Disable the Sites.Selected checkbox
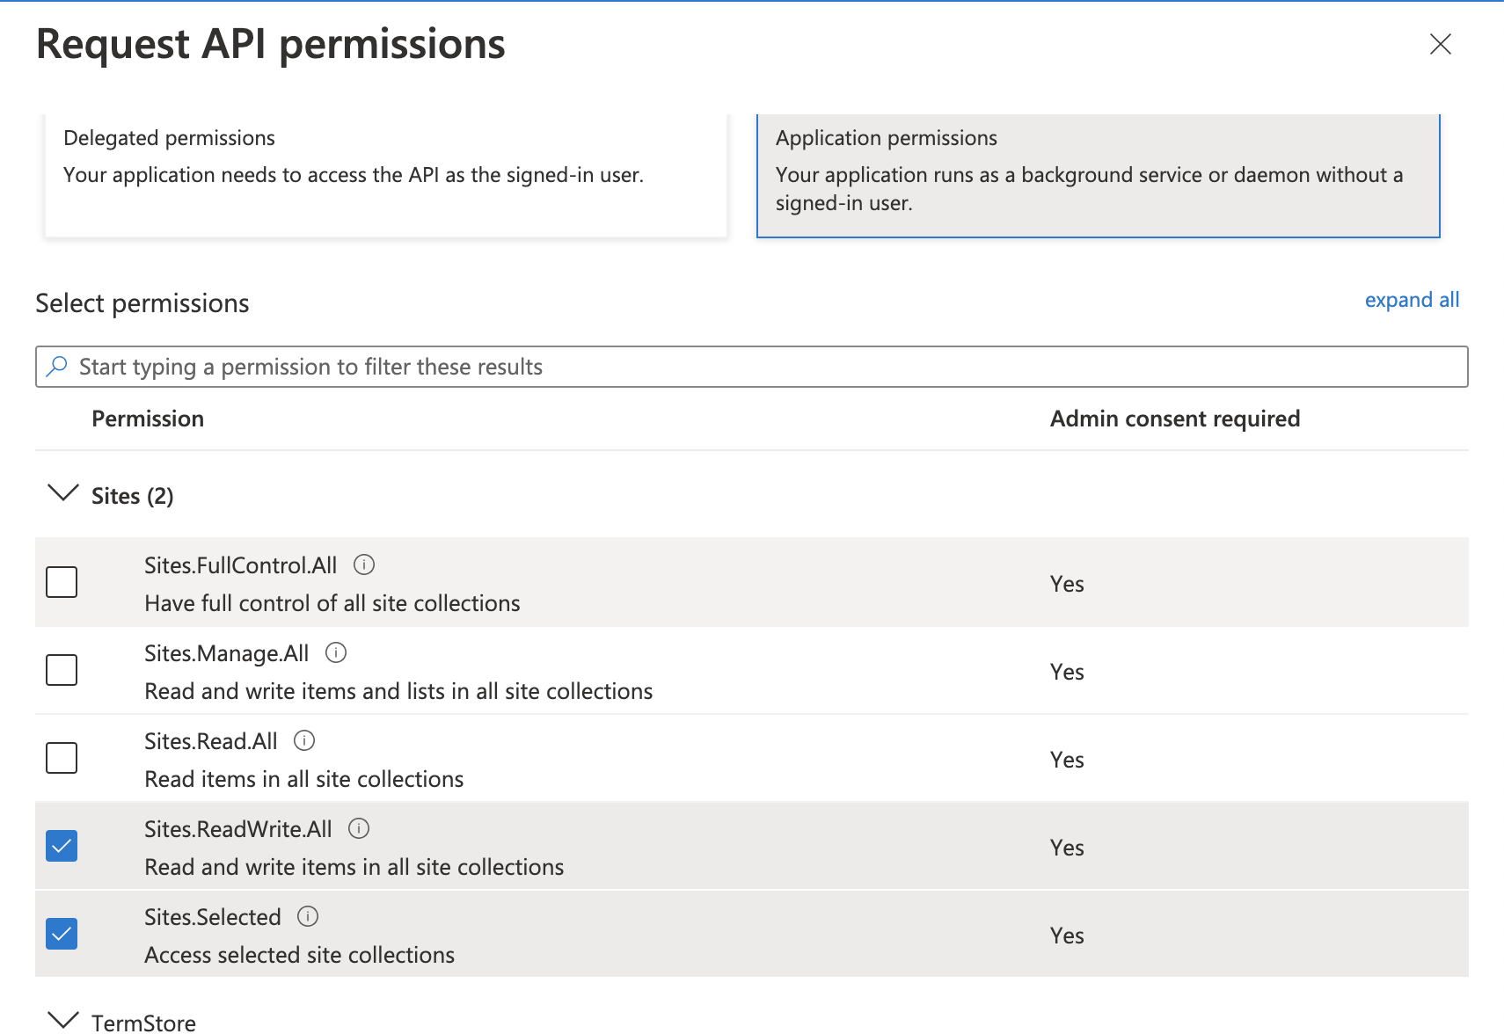Image resolution: width=1504 pixels, height=1034 pixels. 61,933
